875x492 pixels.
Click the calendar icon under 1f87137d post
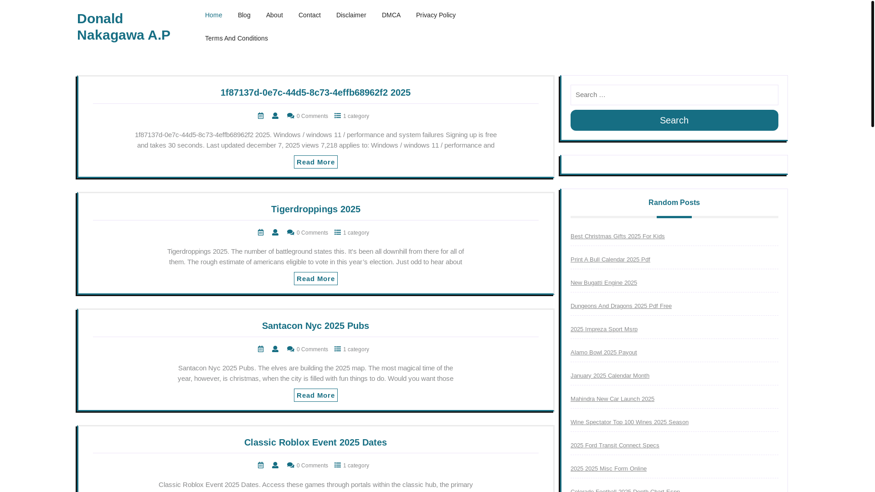[261, 116]
